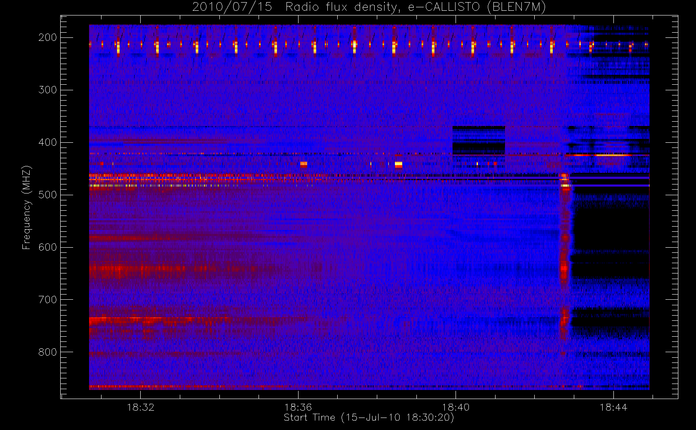Click the 200 frequency tick label
Image resolution: width=696 pixels, height=430 pixels.
pos(48,37)
